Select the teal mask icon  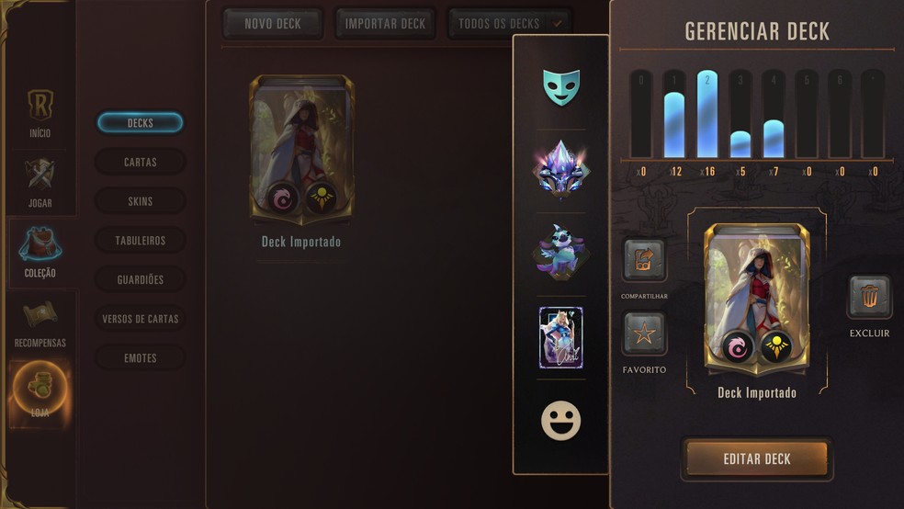click(561, 87)
